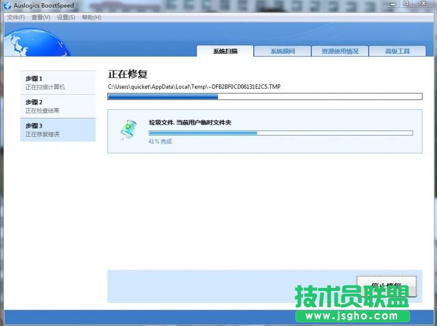This screenshot has height=326, width=437.
Task: Select 步骤 2 正在检查结果 in sidebar
Action: pyautogui.click(x=57, y=106)
